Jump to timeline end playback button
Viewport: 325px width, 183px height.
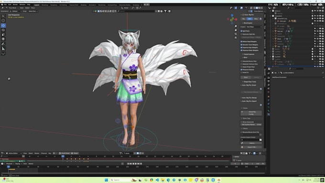141,164
